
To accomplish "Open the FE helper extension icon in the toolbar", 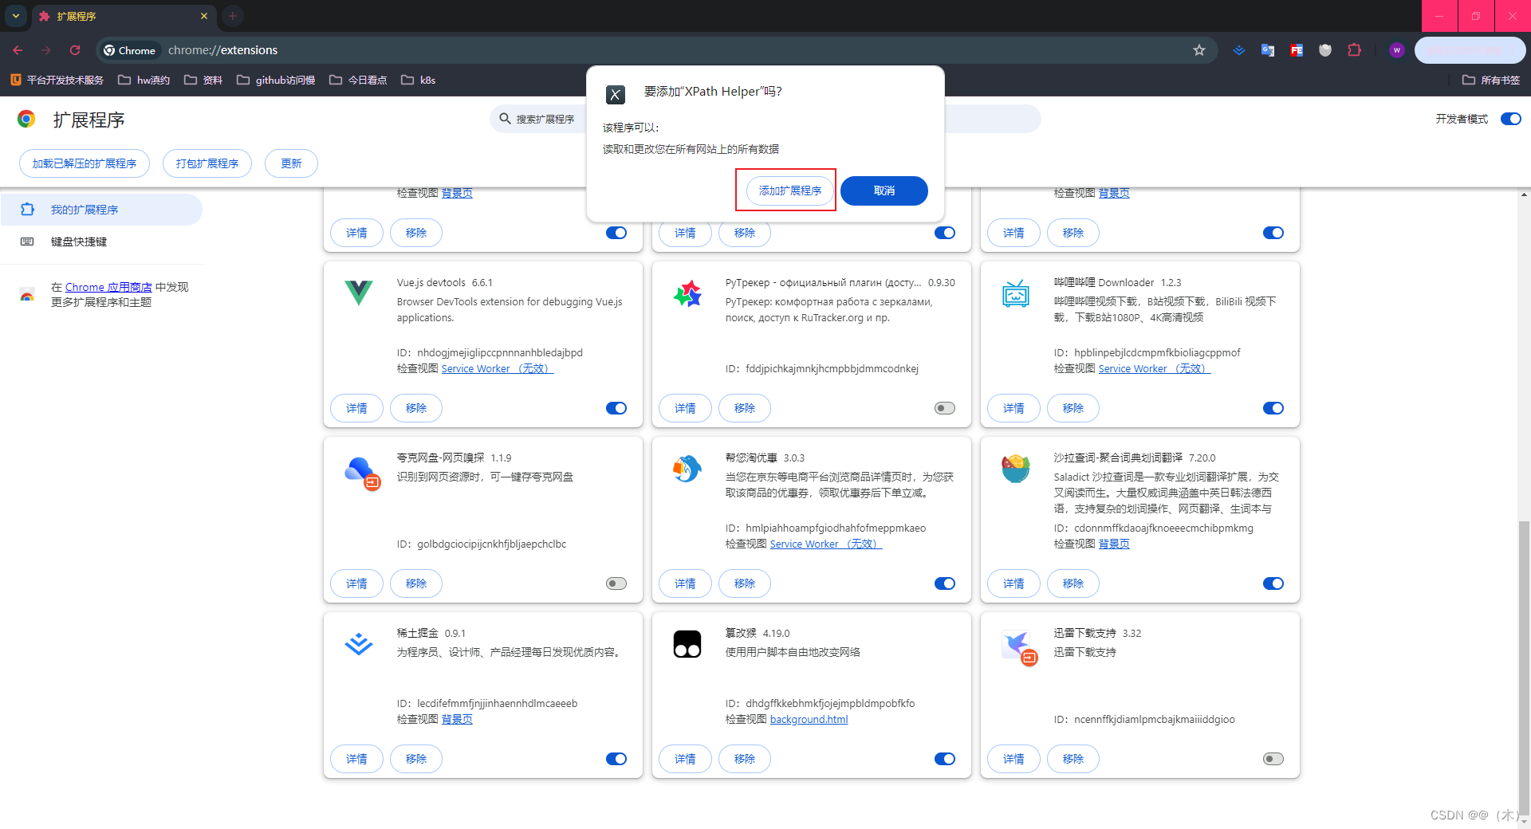I will [1297, 50].
